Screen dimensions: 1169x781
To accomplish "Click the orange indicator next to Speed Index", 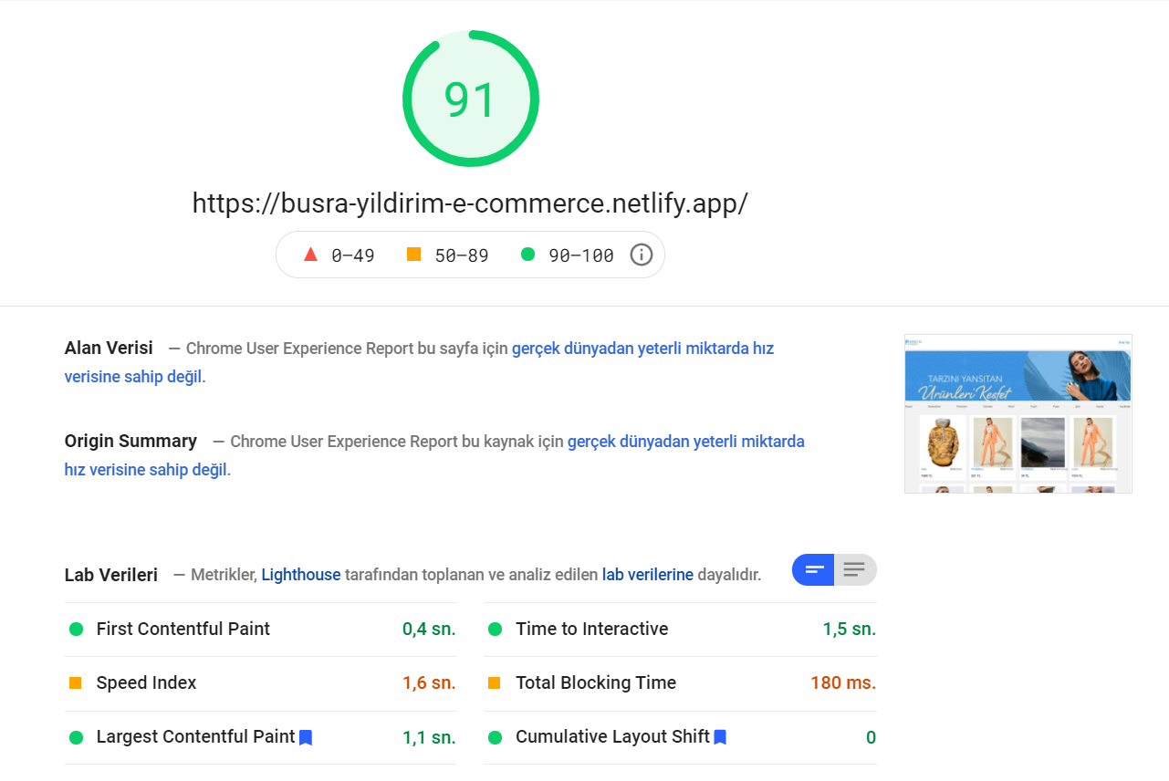I will point(78,682).
